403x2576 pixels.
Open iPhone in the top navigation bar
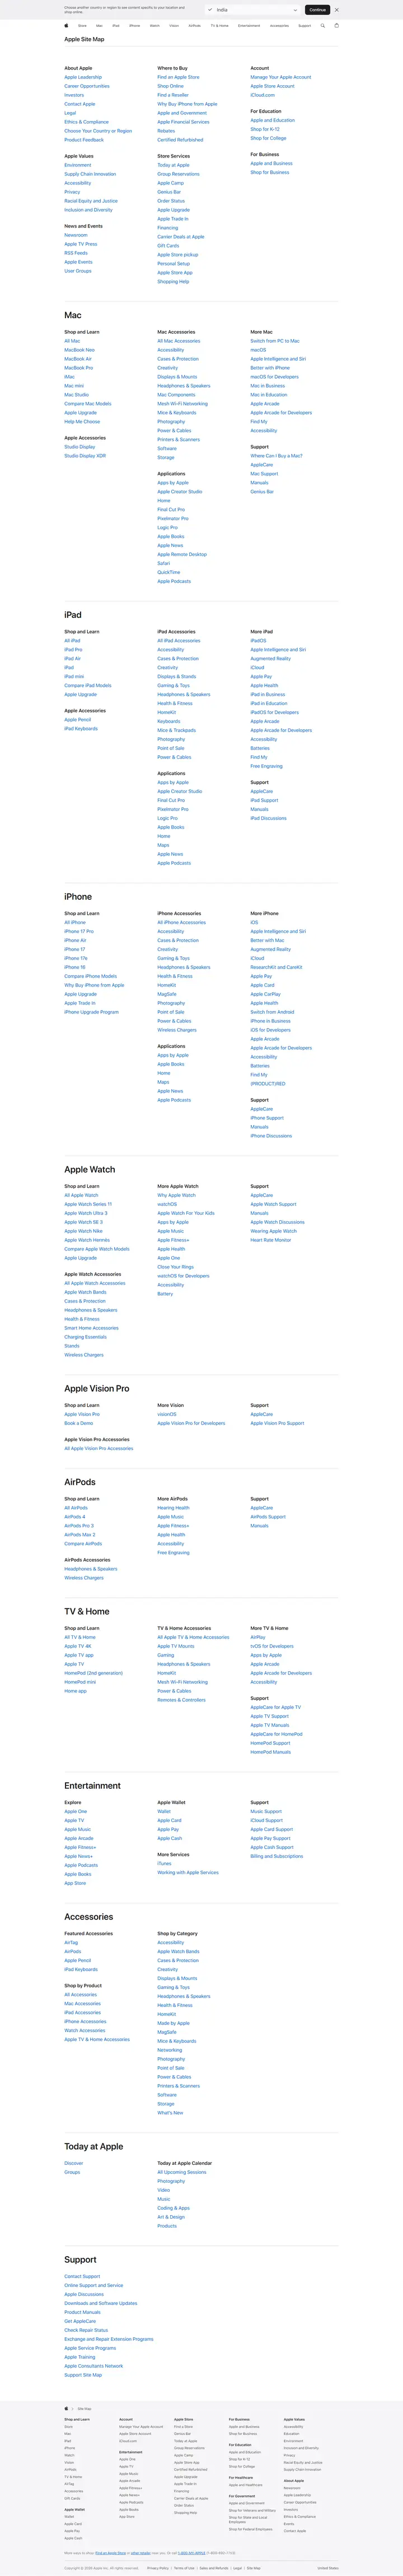click(134, 26)
